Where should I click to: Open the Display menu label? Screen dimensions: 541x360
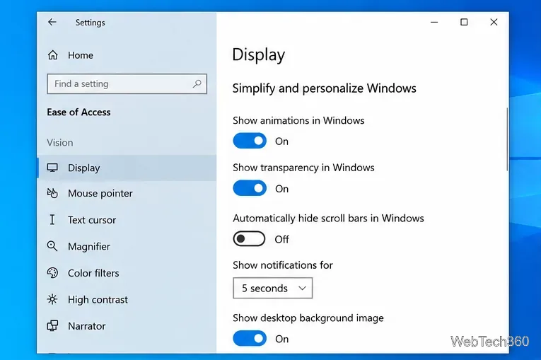point(84,168)
